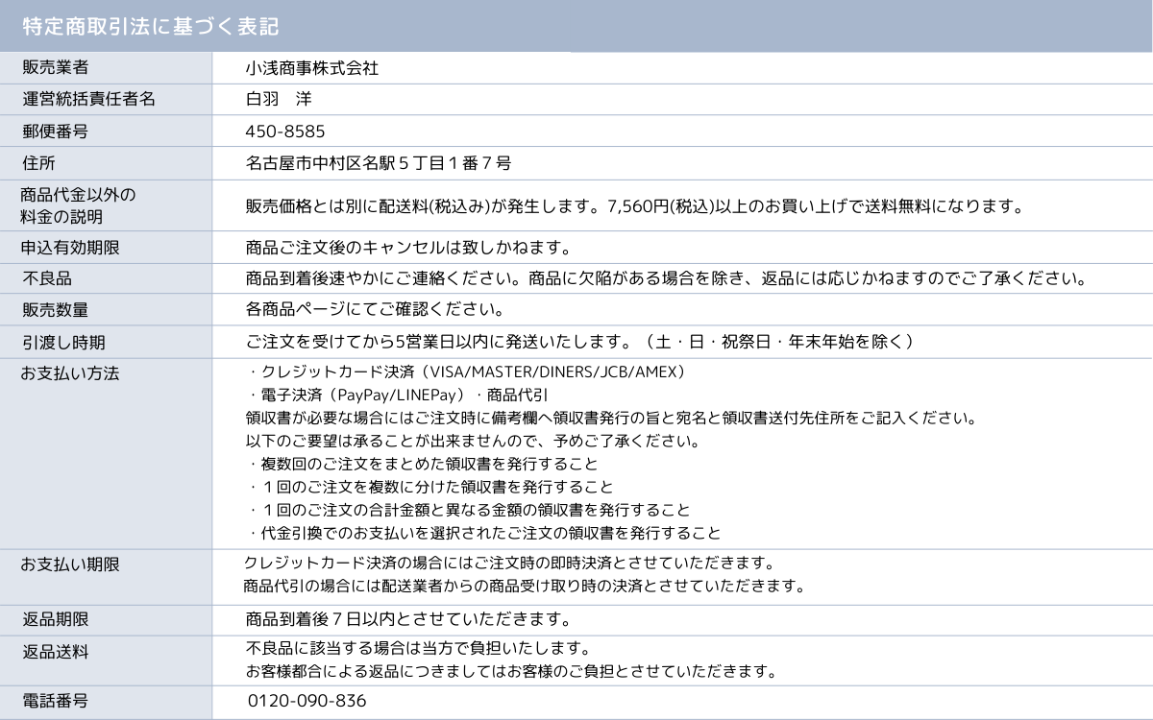1153x720 pixels.
Task: Click the 特定商取引法に基づく表記 header
Action: [x=152, y=26]
